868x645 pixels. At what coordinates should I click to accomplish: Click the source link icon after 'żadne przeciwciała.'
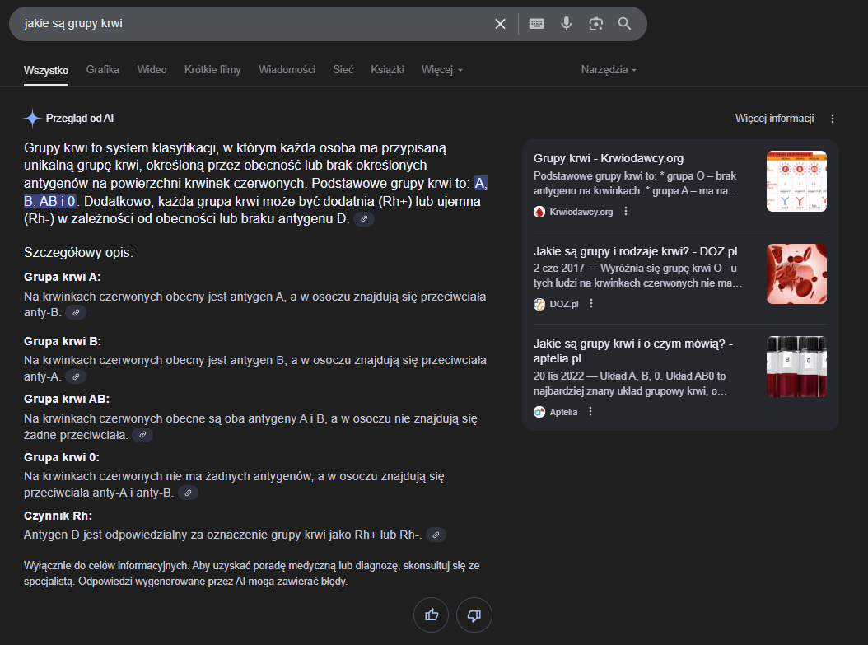(142, 435)
